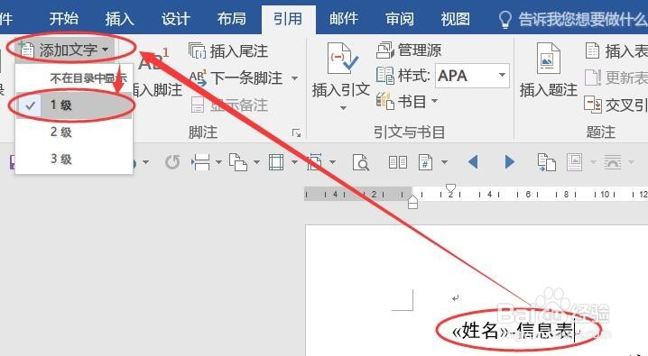This screenshot has height=356, width=648.
Task: Go to the 邮件 ribbon tab
Action: (x=344, y=19)
